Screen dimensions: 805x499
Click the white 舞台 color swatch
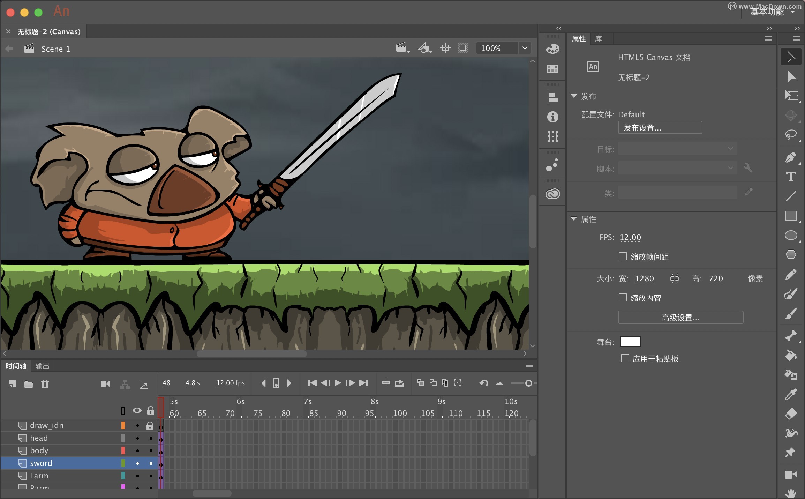click(x=630, y=342)
